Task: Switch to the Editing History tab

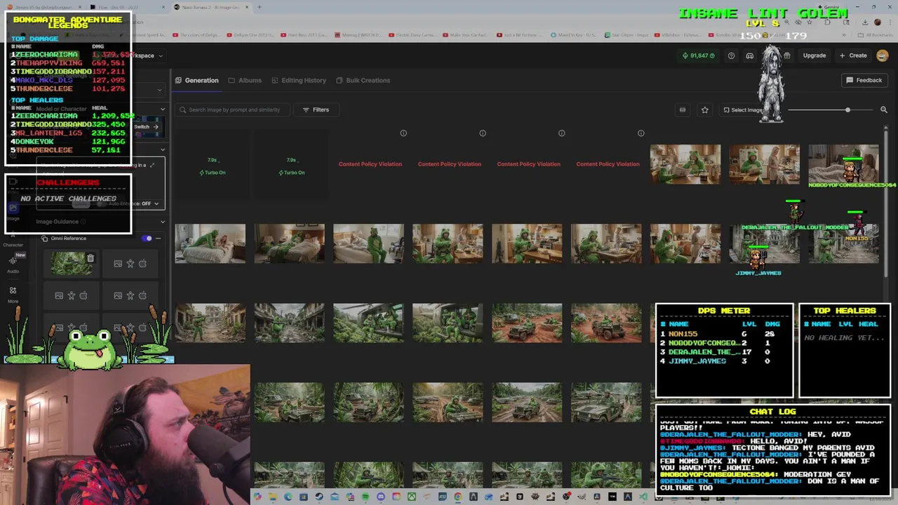Action: pyautogui.click(x=299, y=80)
